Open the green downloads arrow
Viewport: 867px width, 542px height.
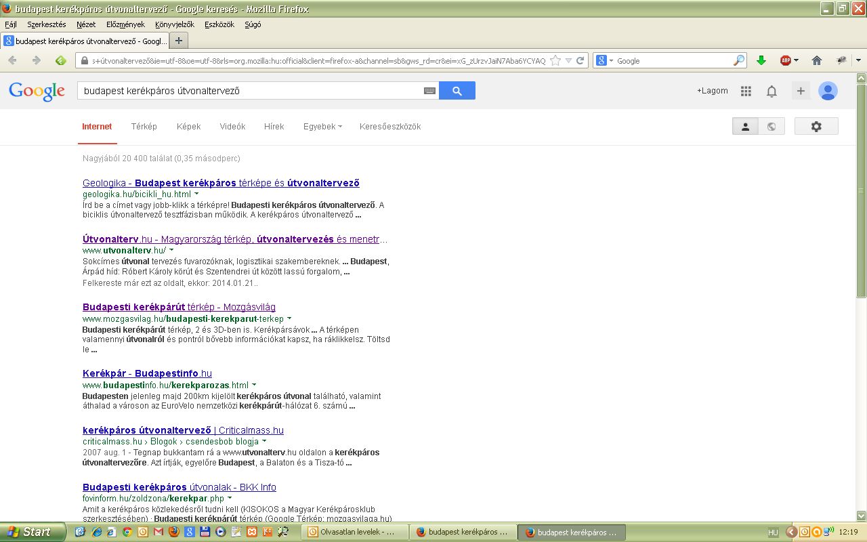761,60
